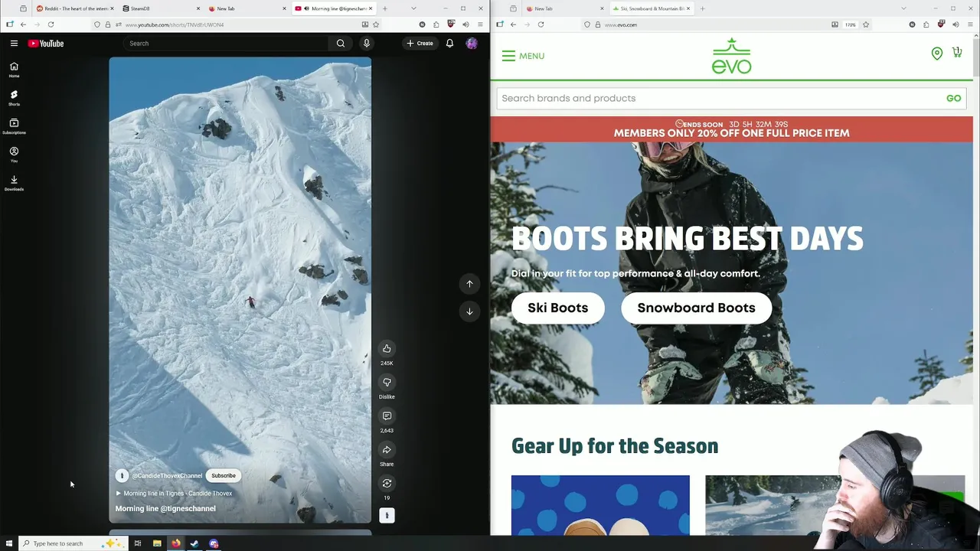Screen dimensions: 980x551
Task: Go to previous Short with up arrow
Action: (469, 284)
